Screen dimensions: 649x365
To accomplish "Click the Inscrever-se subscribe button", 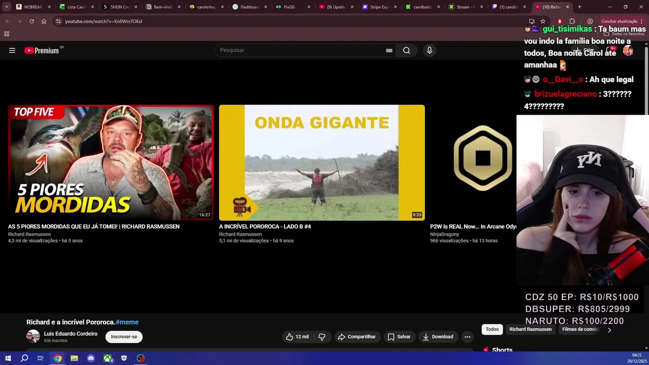I will click(x=124, y=337).
